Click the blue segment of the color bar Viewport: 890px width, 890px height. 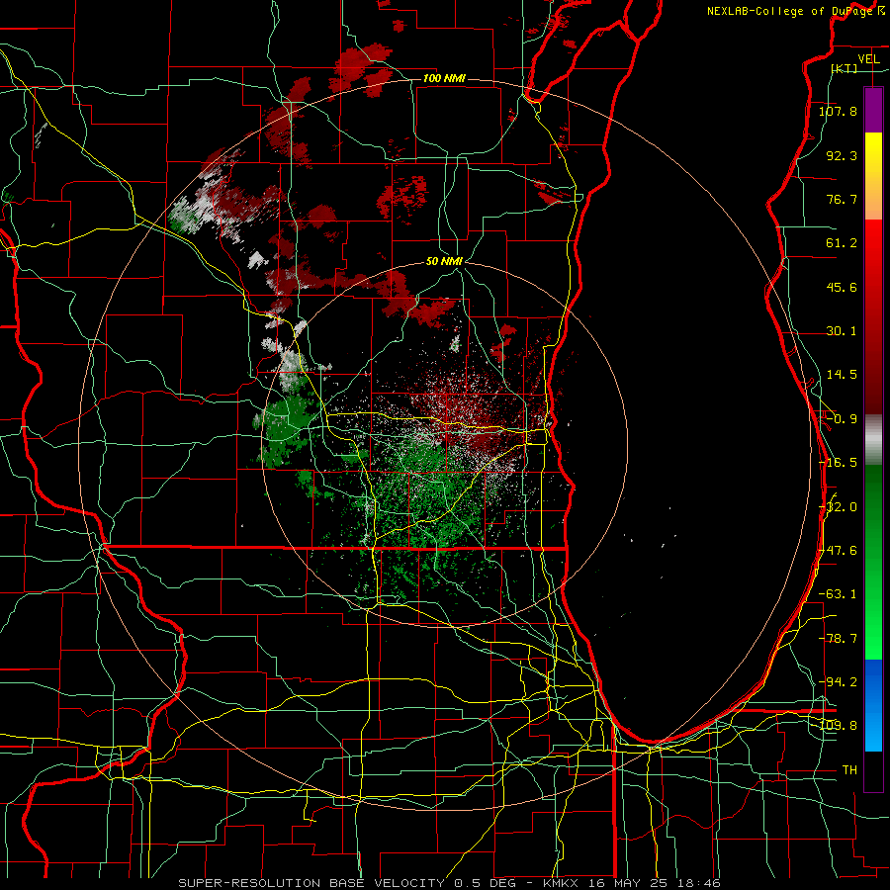click(873, 705)
